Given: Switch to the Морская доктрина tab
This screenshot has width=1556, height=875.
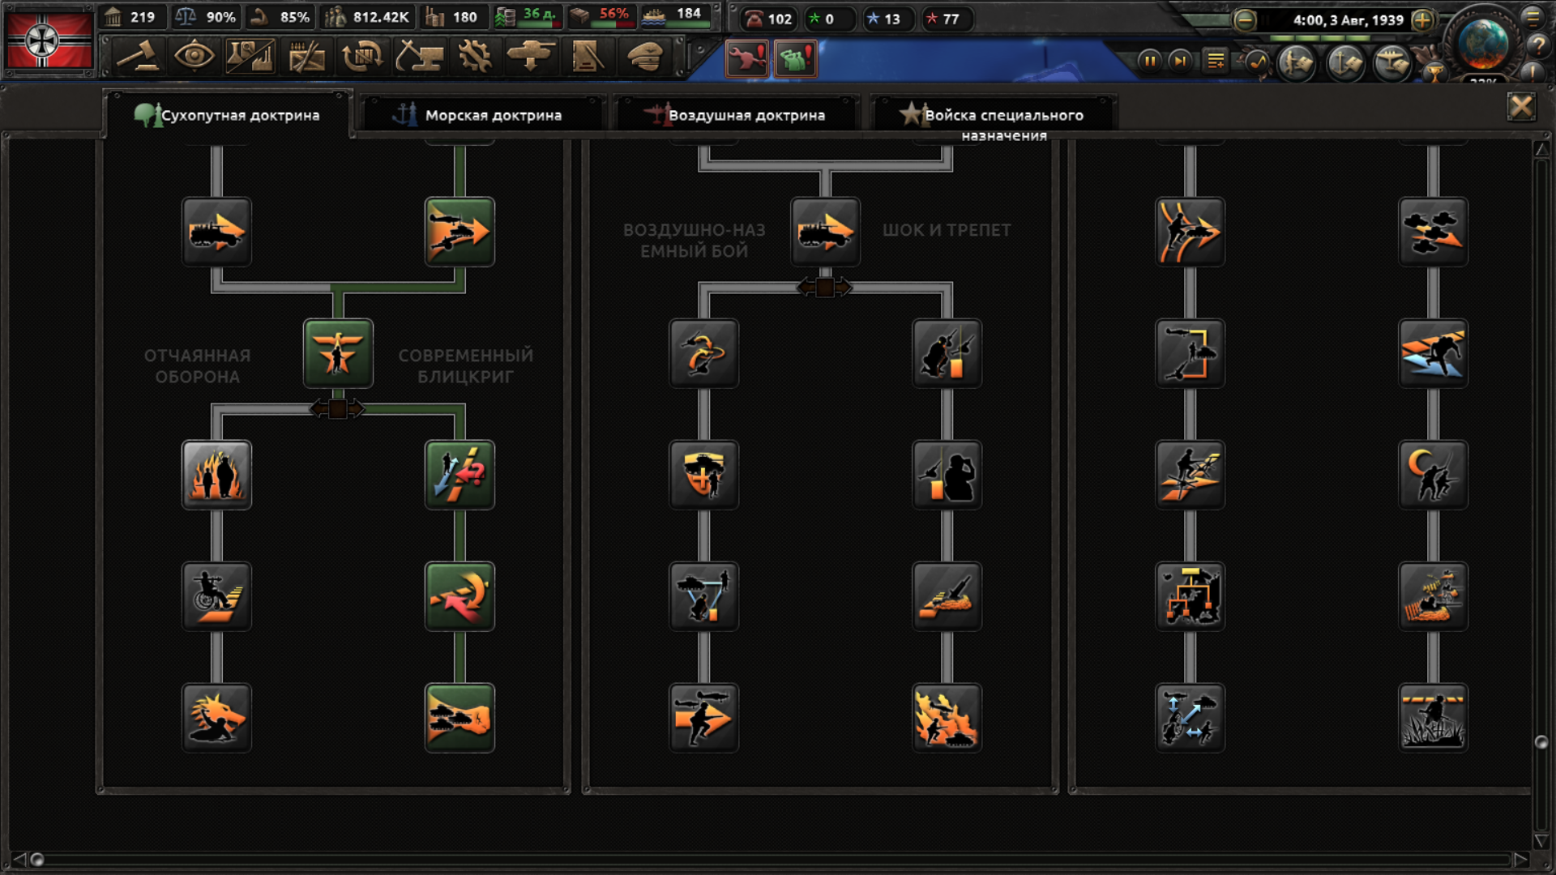Looking at the screenshot, I should (x=483, y=115).
